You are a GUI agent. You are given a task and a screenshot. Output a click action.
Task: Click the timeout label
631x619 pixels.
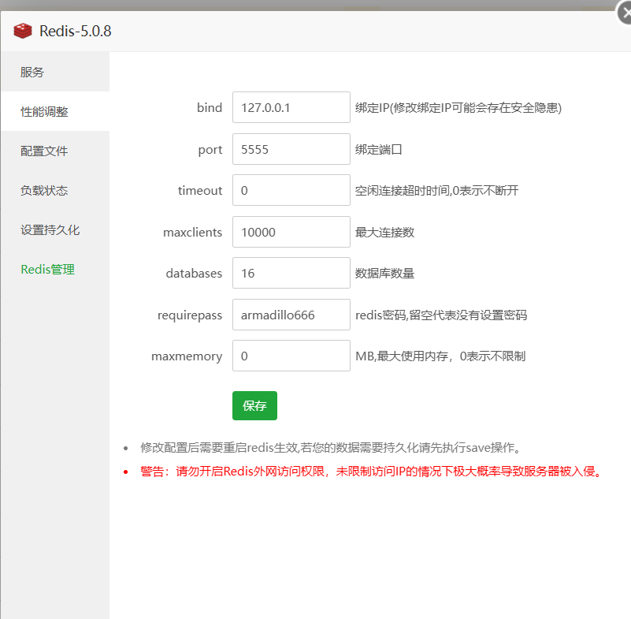coord(200,191)
